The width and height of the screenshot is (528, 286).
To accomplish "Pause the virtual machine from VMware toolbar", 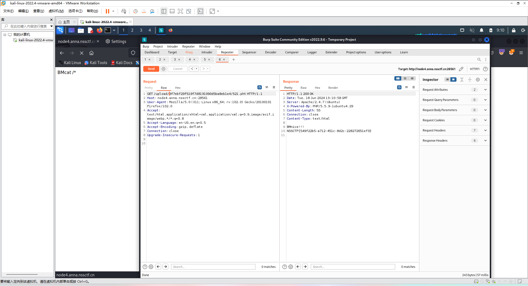I will click(x=107, y=11).
